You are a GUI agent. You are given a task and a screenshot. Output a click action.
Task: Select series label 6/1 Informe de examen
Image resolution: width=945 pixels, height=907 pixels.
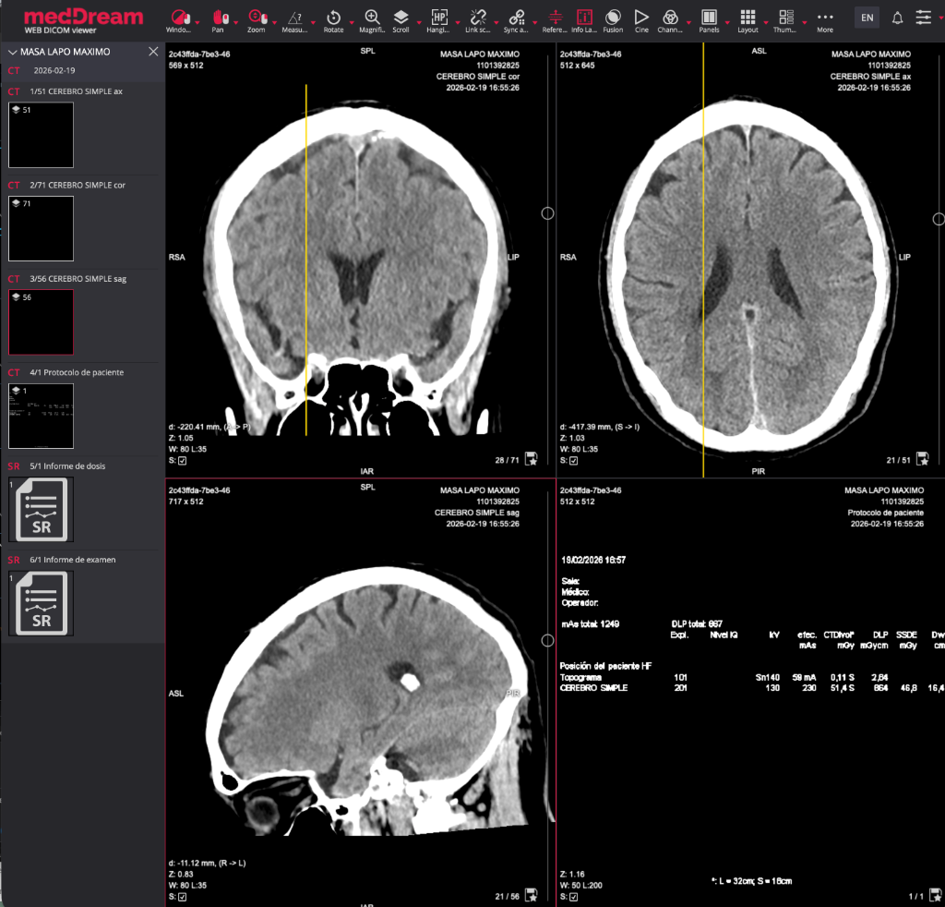click(x=73, y=560)
